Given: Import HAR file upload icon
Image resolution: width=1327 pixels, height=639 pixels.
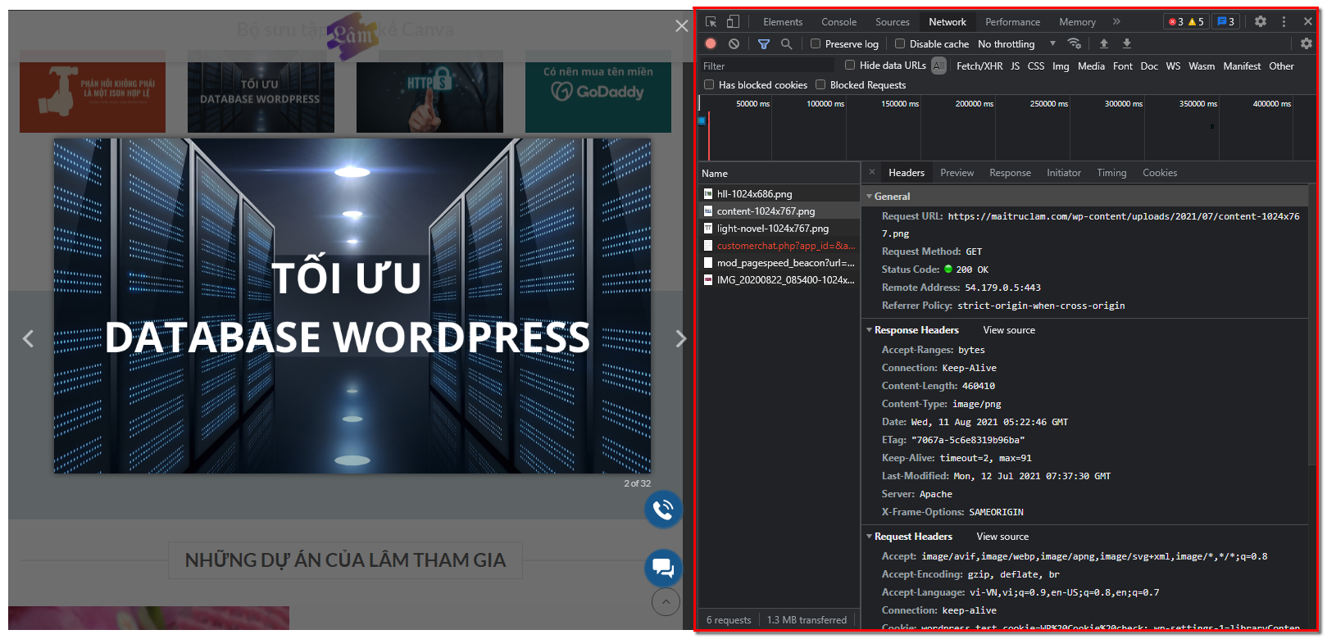Looking at the screenshot, I should [x=1104, y=43].
